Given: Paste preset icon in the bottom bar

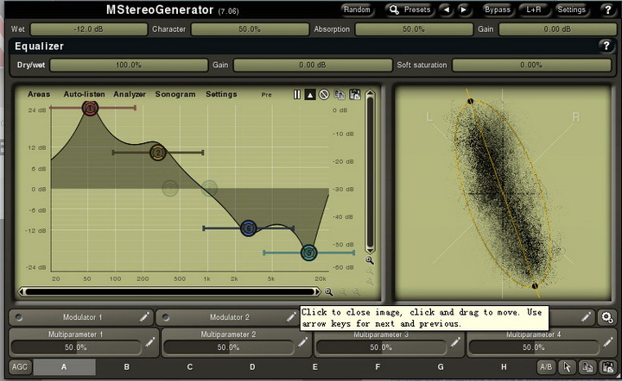Looking at the screenshot, I should point(607,367).
